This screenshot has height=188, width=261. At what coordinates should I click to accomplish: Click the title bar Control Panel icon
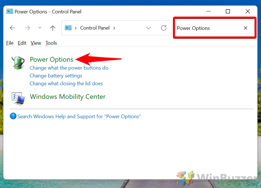[10, 11]
